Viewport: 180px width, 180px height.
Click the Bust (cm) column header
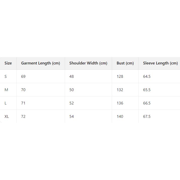point(125,63)
